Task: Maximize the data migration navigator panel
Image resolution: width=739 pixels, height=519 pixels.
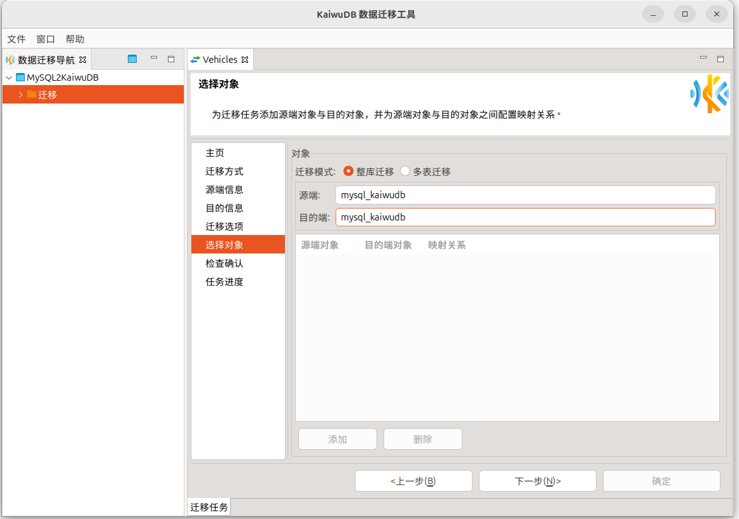Action: 171,59
